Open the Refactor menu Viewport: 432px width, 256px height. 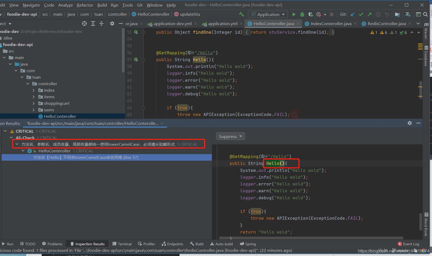tap(85, 5)
